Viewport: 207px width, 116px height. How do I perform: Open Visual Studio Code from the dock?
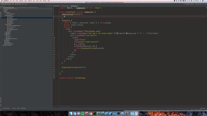coord(114,113)
